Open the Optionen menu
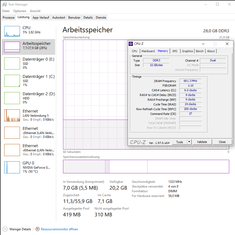Image resolution: width=235 pixels, height=235 pixels. click(x=20, y=11)
